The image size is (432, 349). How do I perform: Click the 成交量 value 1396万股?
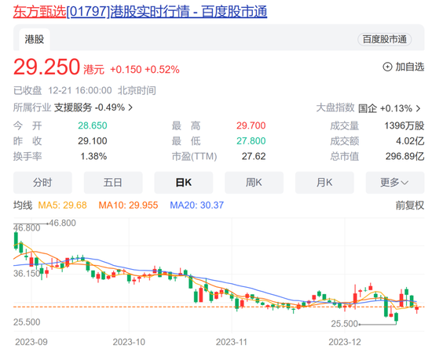coord(405,125)
